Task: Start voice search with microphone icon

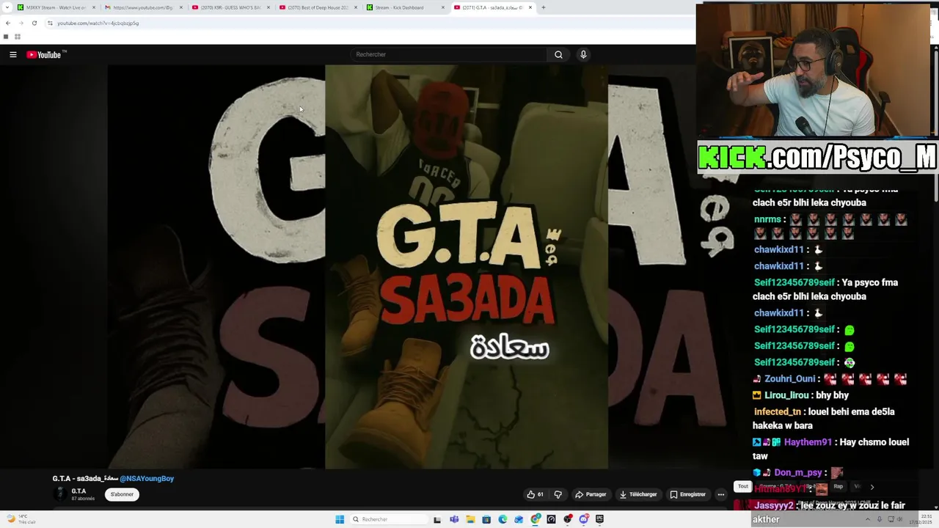Action: click(x=583, y=54)
